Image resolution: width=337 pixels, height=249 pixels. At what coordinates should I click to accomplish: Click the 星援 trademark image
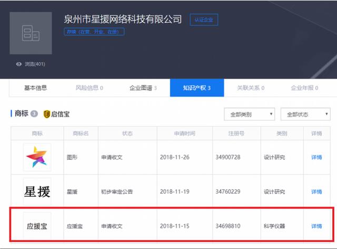[x=37, y=191]
